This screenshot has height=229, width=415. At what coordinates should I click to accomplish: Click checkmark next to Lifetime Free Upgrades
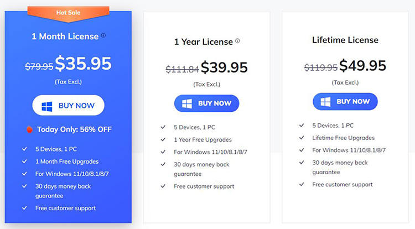click(302, 138)
